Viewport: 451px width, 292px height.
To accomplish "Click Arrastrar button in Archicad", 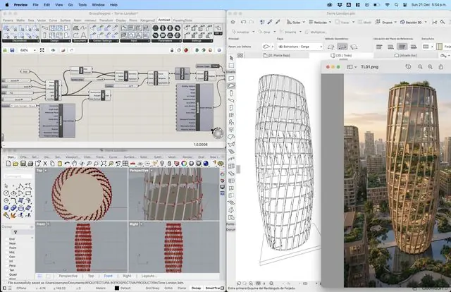I will tap(241, 32).
